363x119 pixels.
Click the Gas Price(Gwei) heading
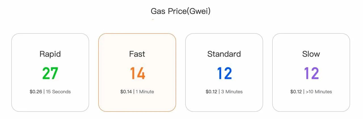pyautogui.click(x=181, y=11)
